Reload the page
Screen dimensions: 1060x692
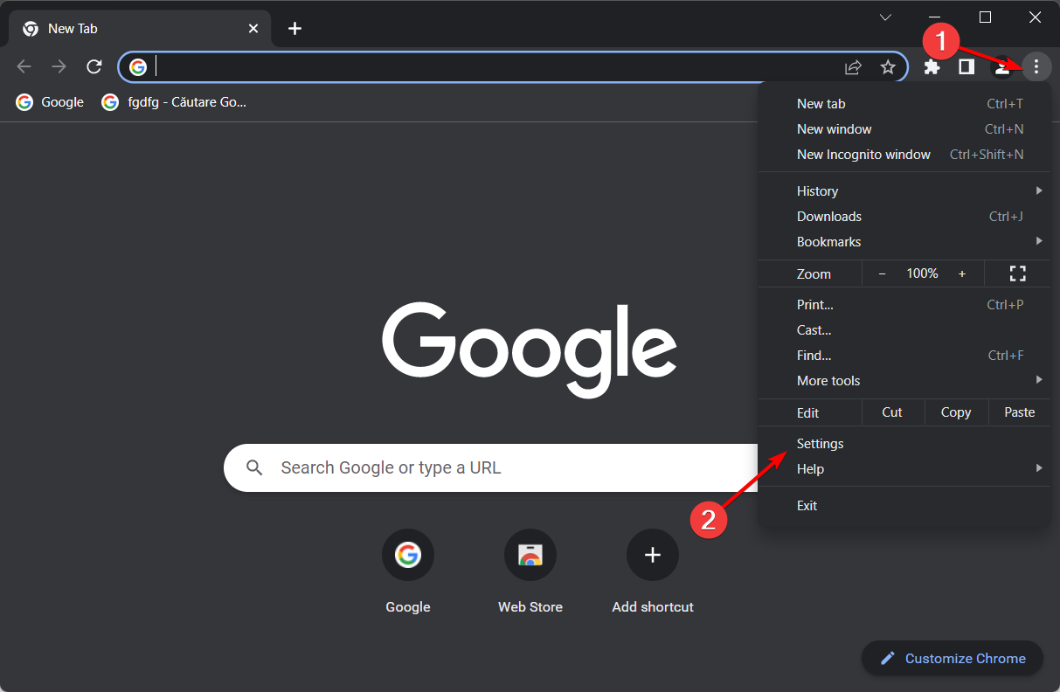point(94,66)
